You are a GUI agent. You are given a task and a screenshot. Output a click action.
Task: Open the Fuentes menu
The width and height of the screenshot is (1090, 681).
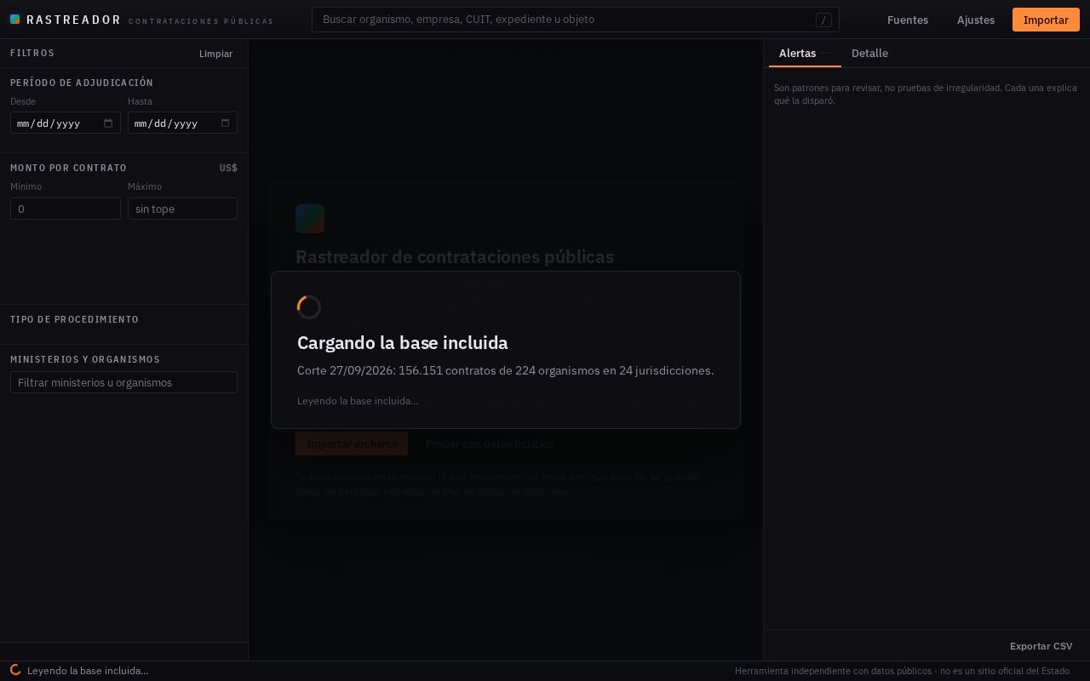click(x=908, y=20)
